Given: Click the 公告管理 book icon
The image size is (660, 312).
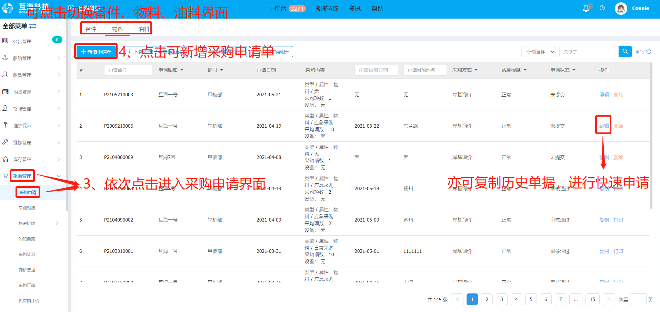Looking at the screenshot, I should tap(5, 41).
